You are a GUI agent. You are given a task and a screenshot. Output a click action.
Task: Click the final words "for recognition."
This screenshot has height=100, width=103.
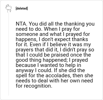click(34, 86)
